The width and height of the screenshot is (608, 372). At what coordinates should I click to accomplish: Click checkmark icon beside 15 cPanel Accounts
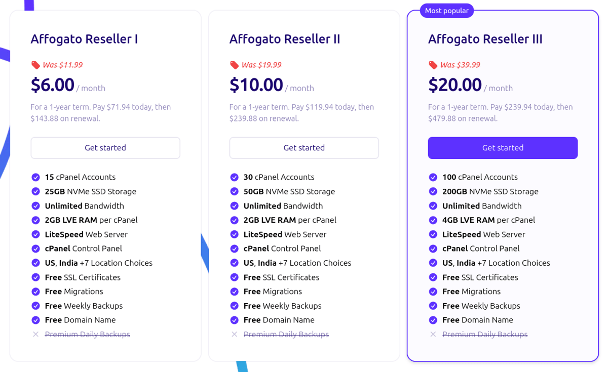(35, 177)
